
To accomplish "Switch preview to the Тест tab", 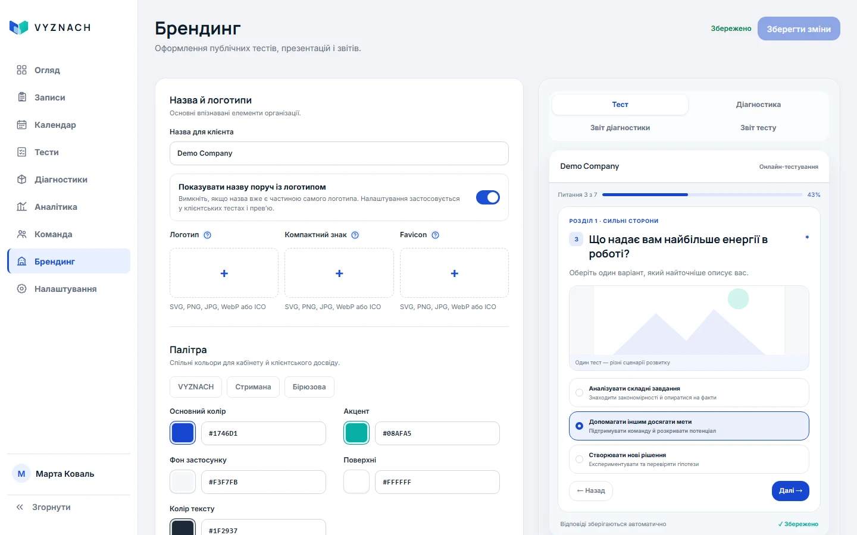I will [620, 105].
